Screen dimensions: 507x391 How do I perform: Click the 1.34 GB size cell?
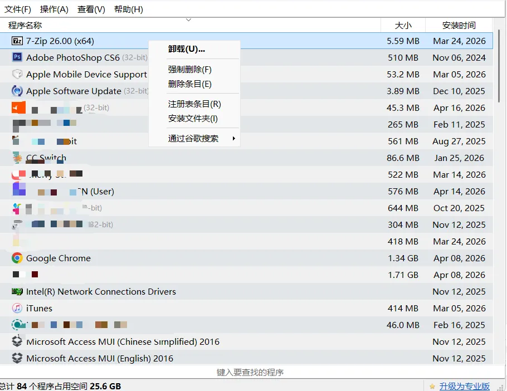(x=403, y=258)
